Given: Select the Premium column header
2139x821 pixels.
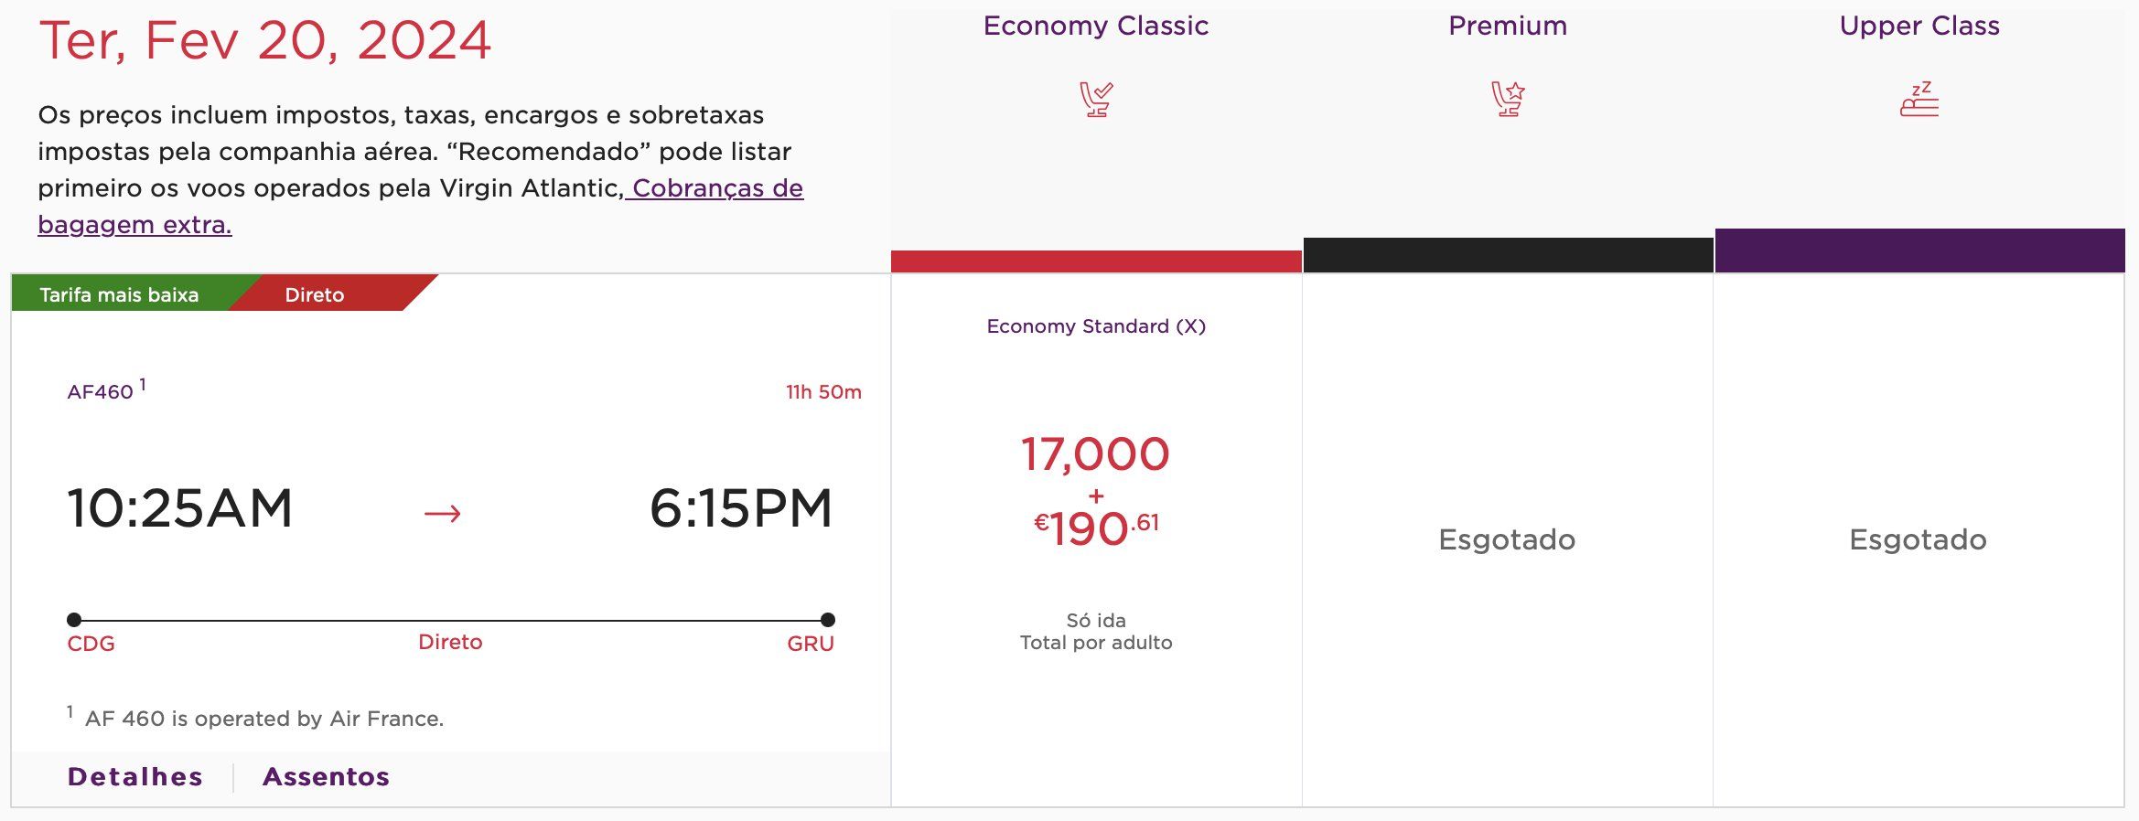Looking at the screenshot, I should click(1508, 26).
